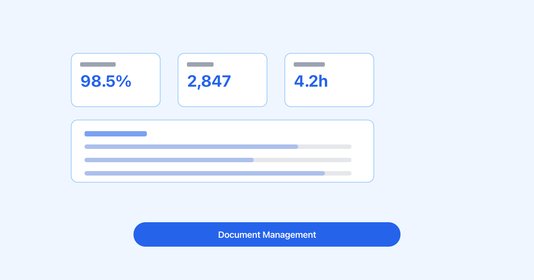Select the 98.5% metric card
The height and width of the screenshot is (280, 534).
click(116, 80)
